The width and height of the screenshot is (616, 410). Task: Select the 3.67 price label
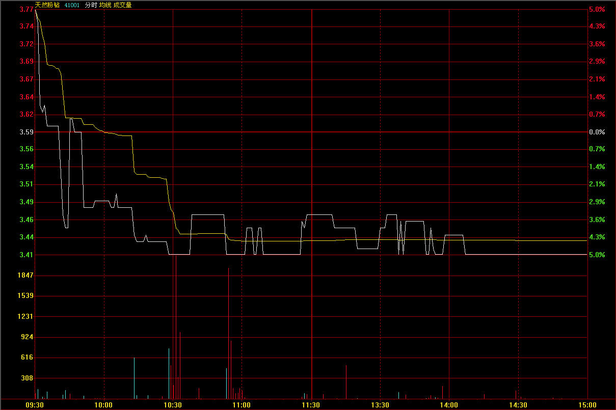[x=26, y=79]
